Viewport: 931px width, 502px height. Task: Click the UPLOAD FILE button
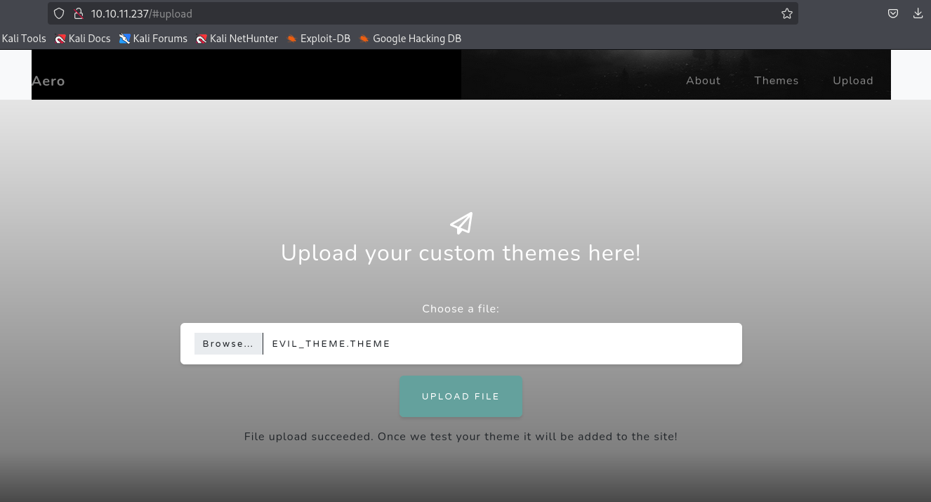click(461, 396)
